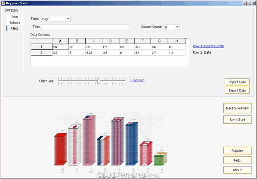Click the US flag bar in chart preview

pyautogui.click(x=89, y=140)
